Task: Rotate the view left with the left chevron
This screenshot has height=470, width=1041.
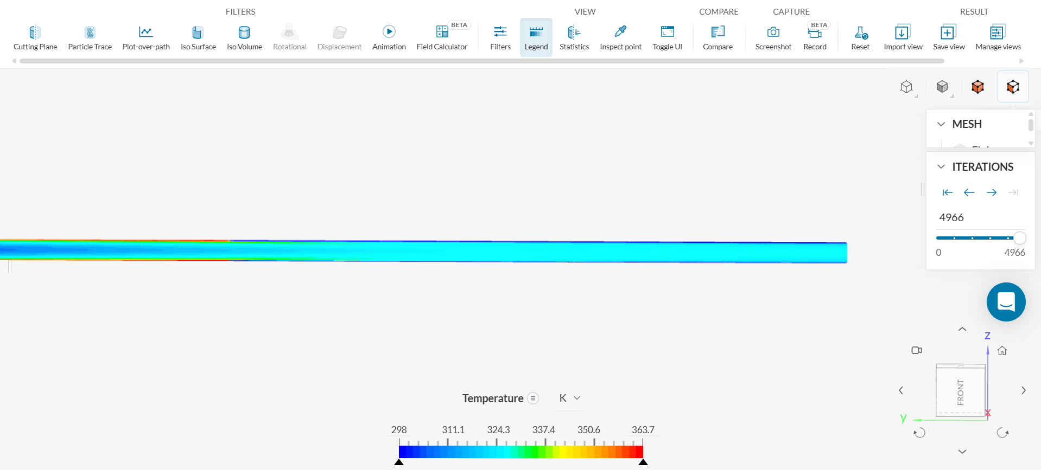Action: [x=901, y=390]
